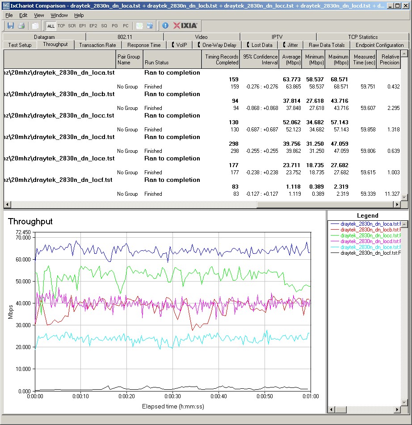Open the Window menu

[x=59, y=15]
